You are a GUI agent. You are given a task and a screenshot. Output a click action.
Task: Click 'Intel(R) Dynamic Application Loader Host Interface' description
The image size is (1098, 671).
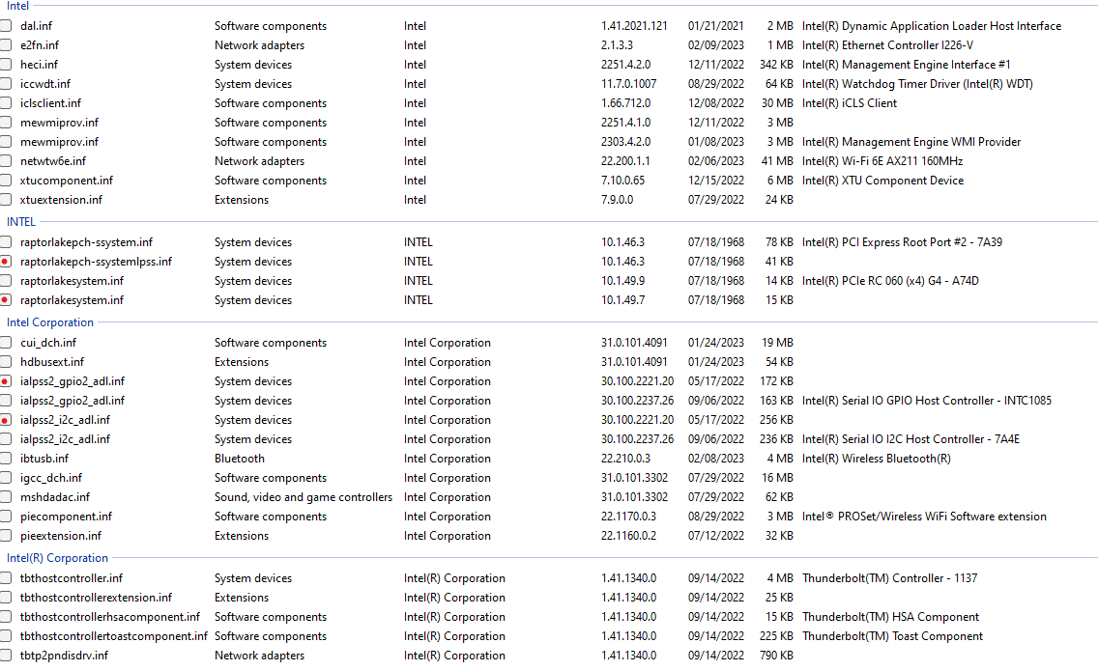tap(932, 26)
